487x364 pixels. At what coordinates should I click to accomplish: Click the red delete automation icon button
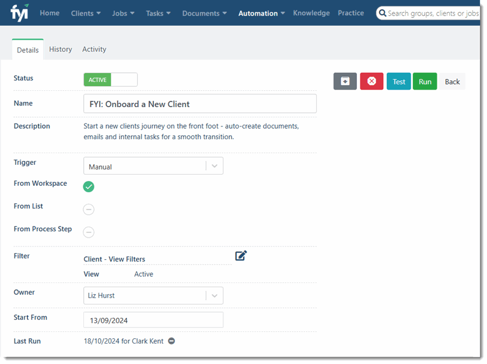[x=372, y=82]
